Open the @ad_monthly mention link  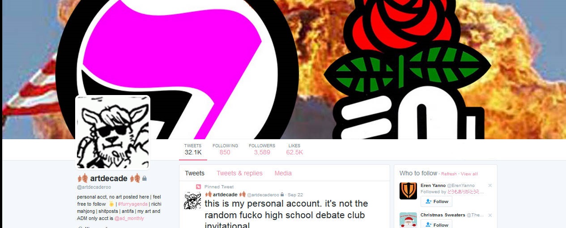click(x=129, y=218)
